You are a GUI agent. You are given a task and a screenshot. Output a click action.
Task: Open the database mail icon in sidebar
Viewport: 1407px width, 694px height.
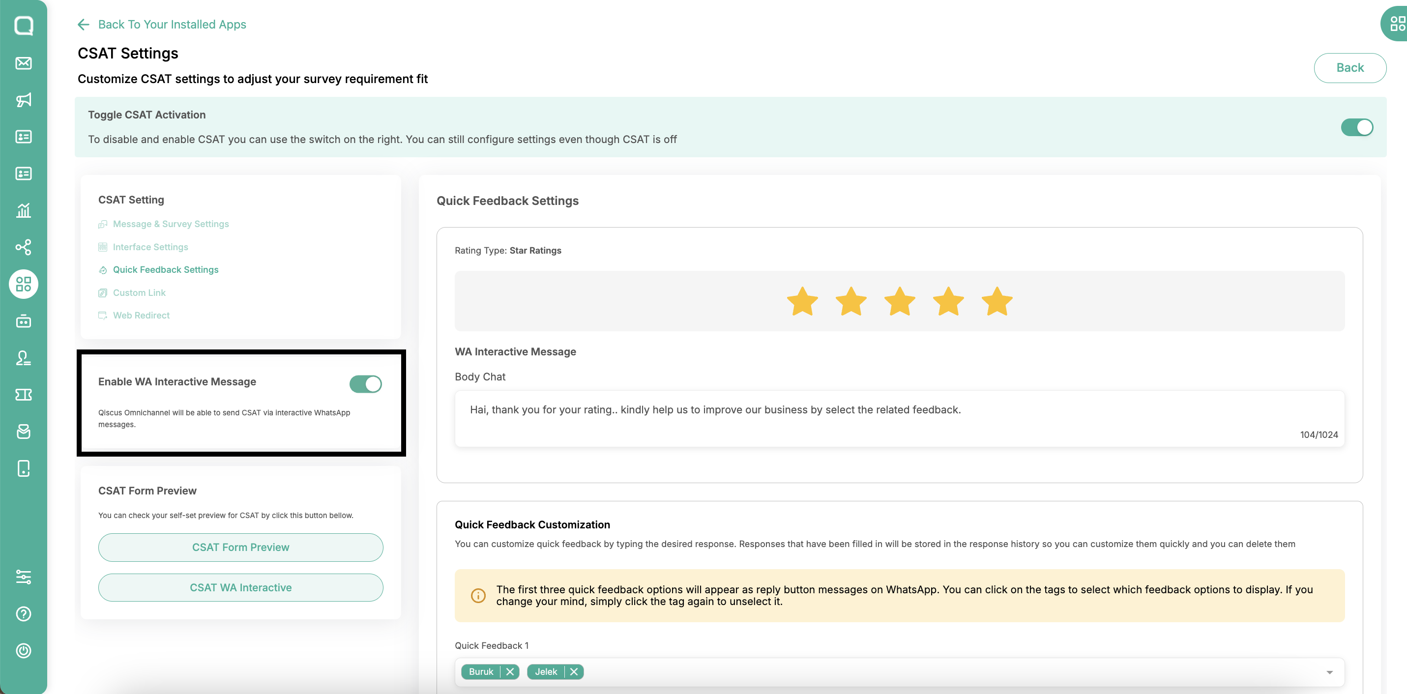tap(24, 432)
